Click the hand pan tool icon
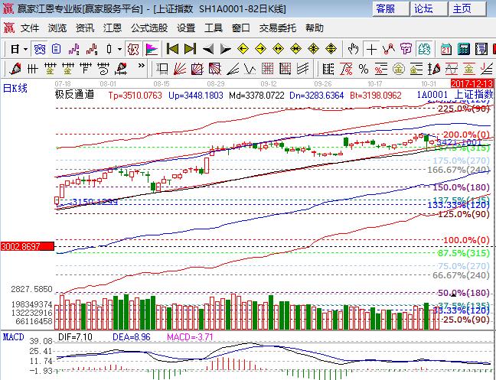Screen dimensions: 496x380 click(353, 48)
